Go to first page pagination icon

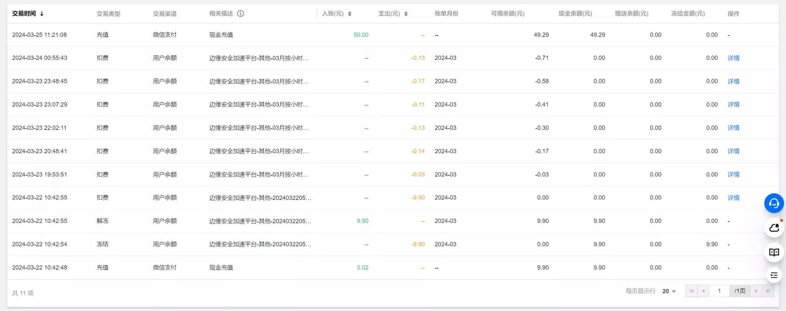point(691,291)
